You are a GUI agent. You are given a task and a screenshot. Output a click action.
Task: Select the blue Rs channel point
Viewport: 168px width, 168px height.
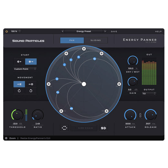click(x=94, y=59)
